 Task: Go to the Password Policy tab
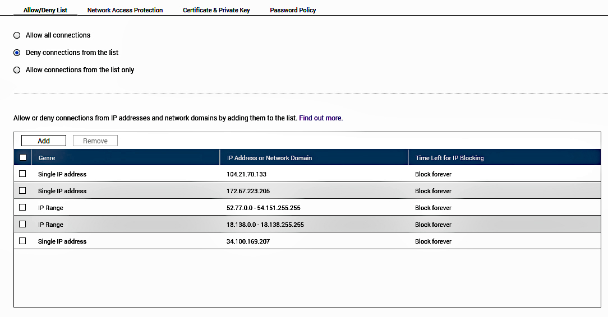pyautogui.click(x=293, y=10)
